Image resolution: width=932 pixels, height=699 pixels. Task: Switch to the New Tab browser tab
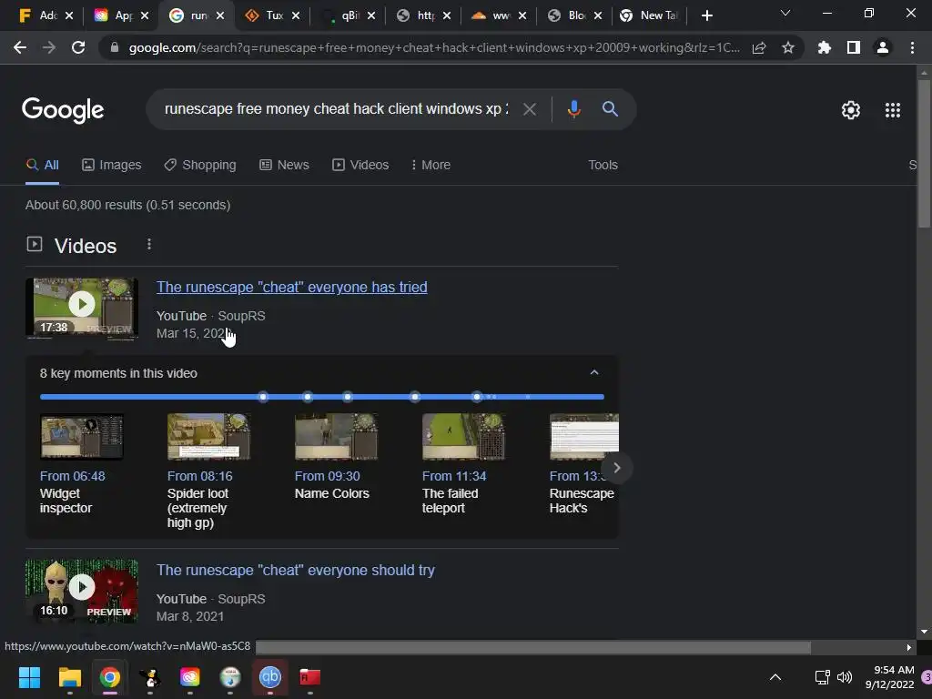tap(650, 16)
